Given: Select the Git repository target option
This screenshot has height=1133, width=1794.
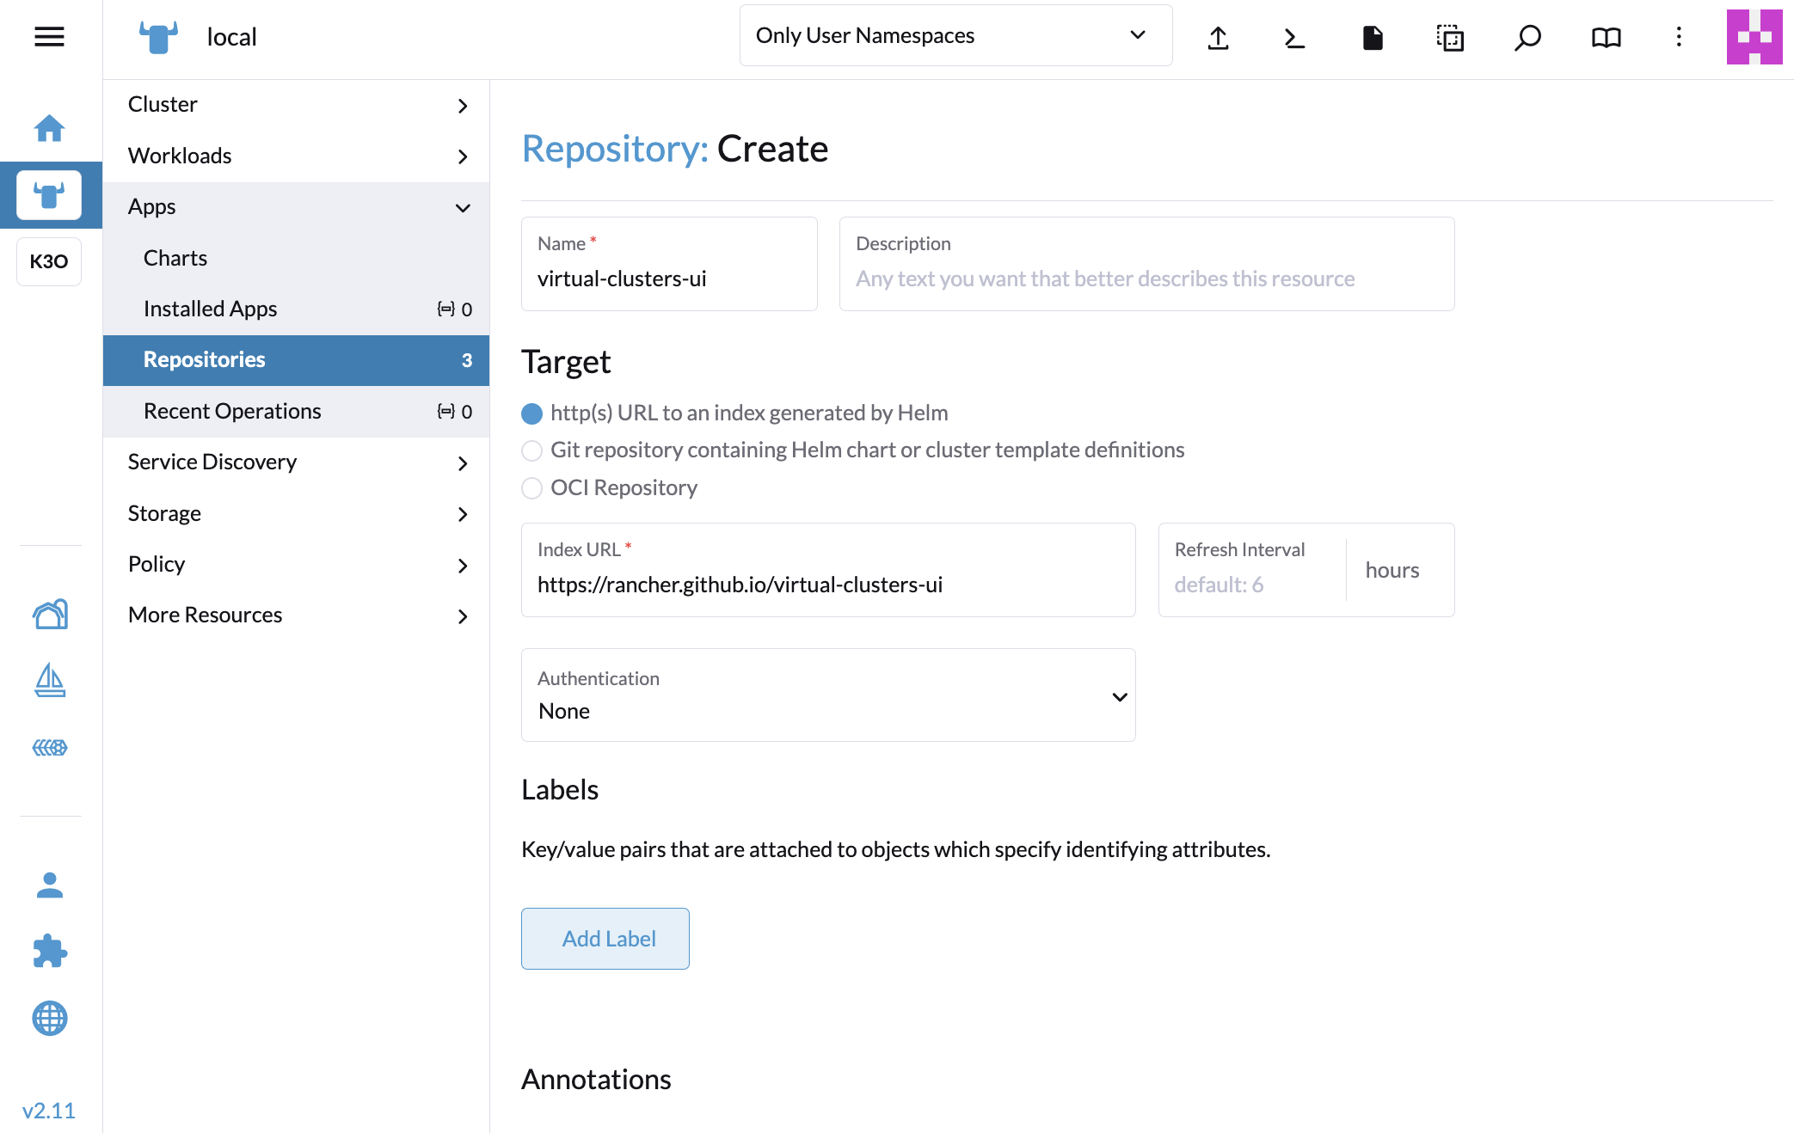Looking at the screenshot, I should tap(532, 450).
